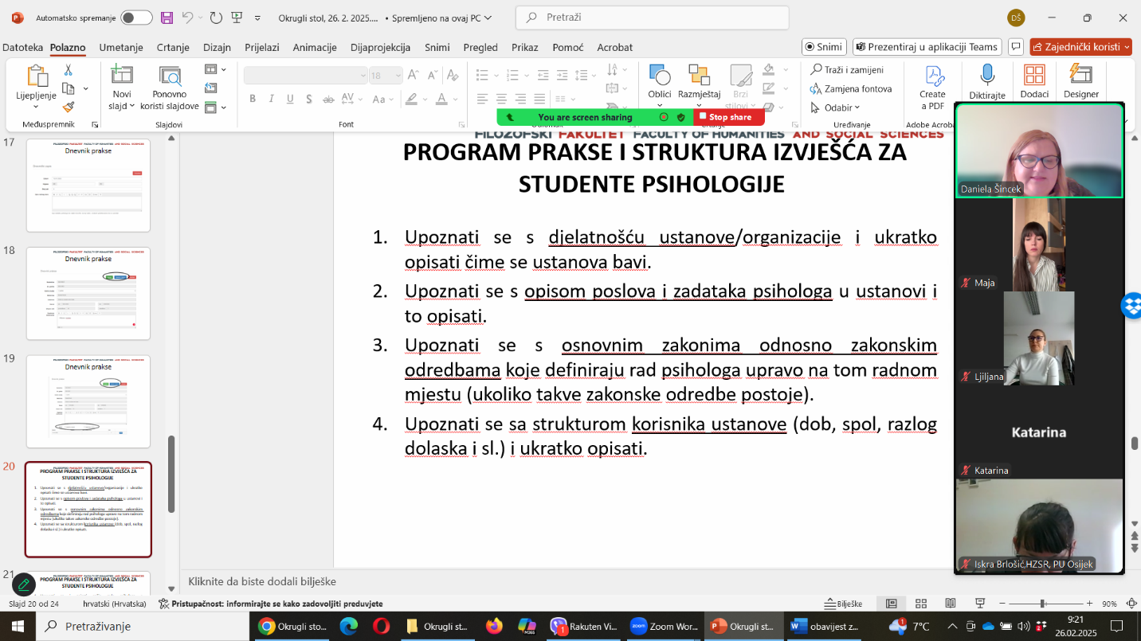Open the Windows Start menu
This screenshot has width=1141, height=641.
17,627
